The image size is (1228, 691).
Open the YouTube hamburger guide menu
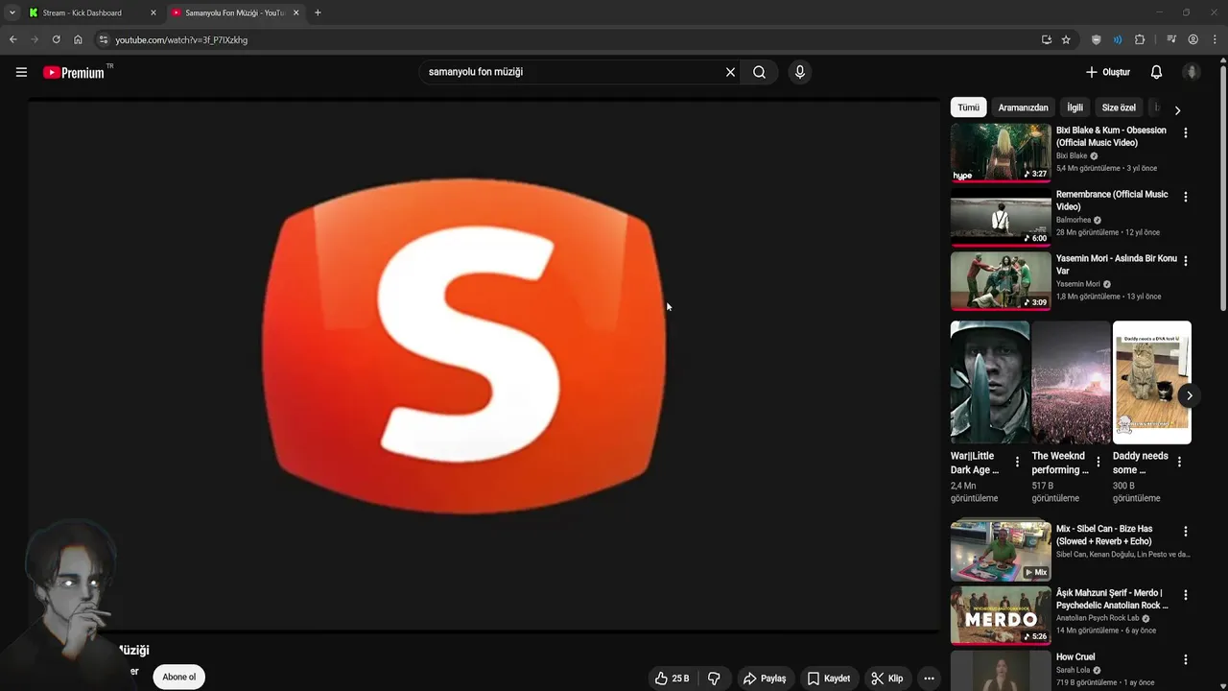[21, 72]
